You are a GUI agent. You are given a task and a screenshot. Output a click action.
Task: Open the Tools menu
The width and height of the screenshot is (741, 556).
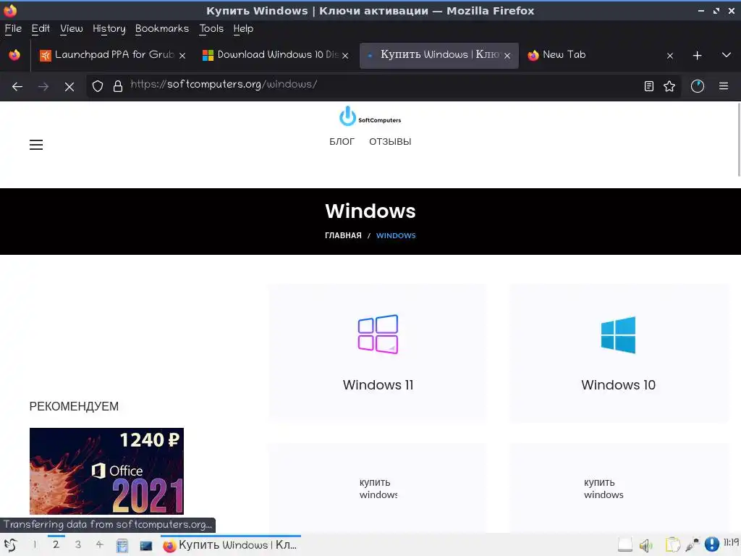click(211, 29)
